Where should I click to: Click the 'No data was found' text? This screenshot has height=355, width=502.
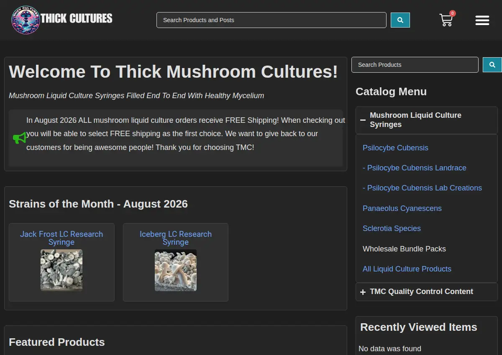tap(390, 349)
